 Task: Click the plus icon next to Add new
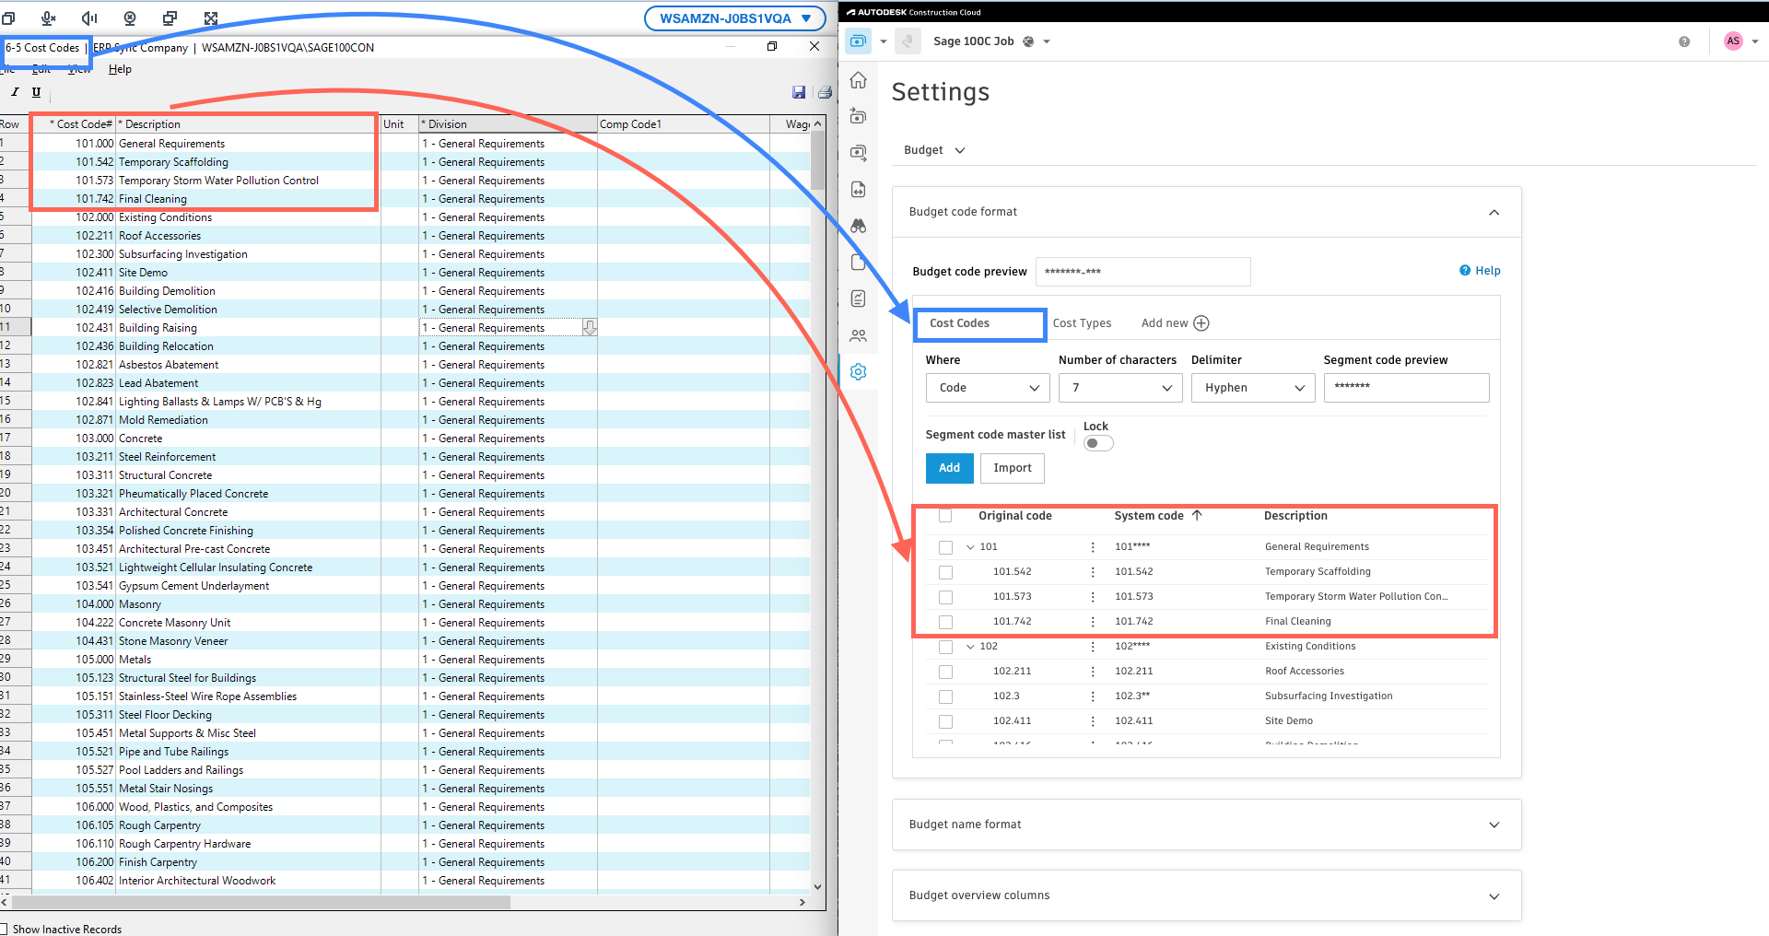(x=1201, y=323)
